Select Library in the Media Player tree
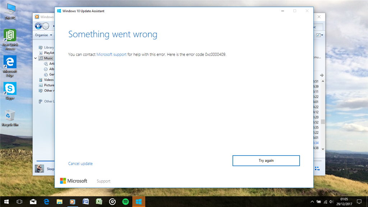 click(x=46, y=47)
